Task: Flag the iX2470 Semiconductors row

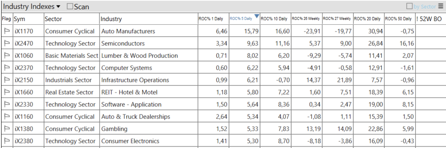Action: click(x=7, y=44)
